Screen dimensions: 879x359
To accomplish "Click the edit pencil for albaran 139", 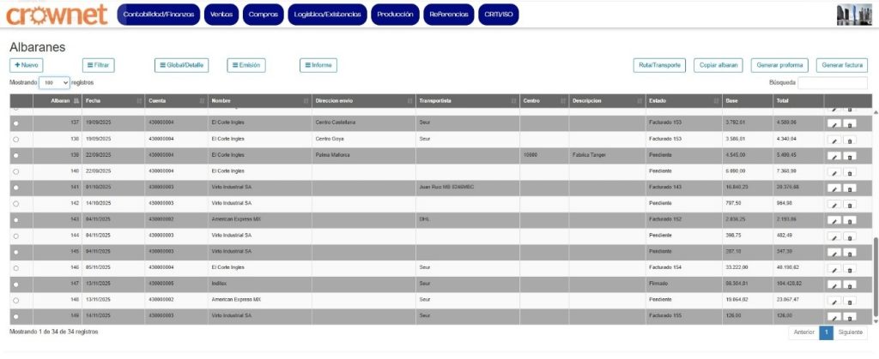I will pyautogui.click(x=833, y=155).
